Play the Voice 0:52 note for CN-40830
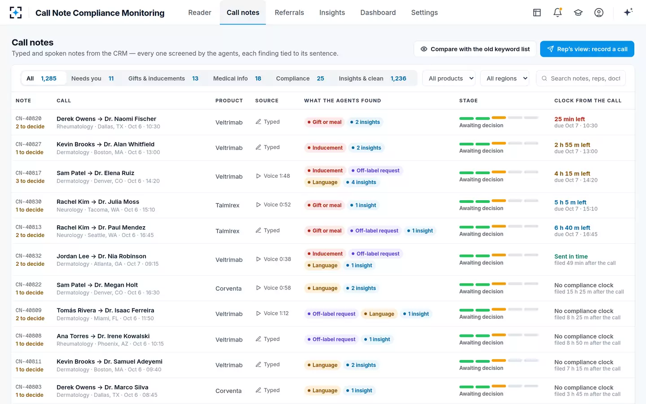The width and height of the screenshot is (646, 404). click(258, 205)
